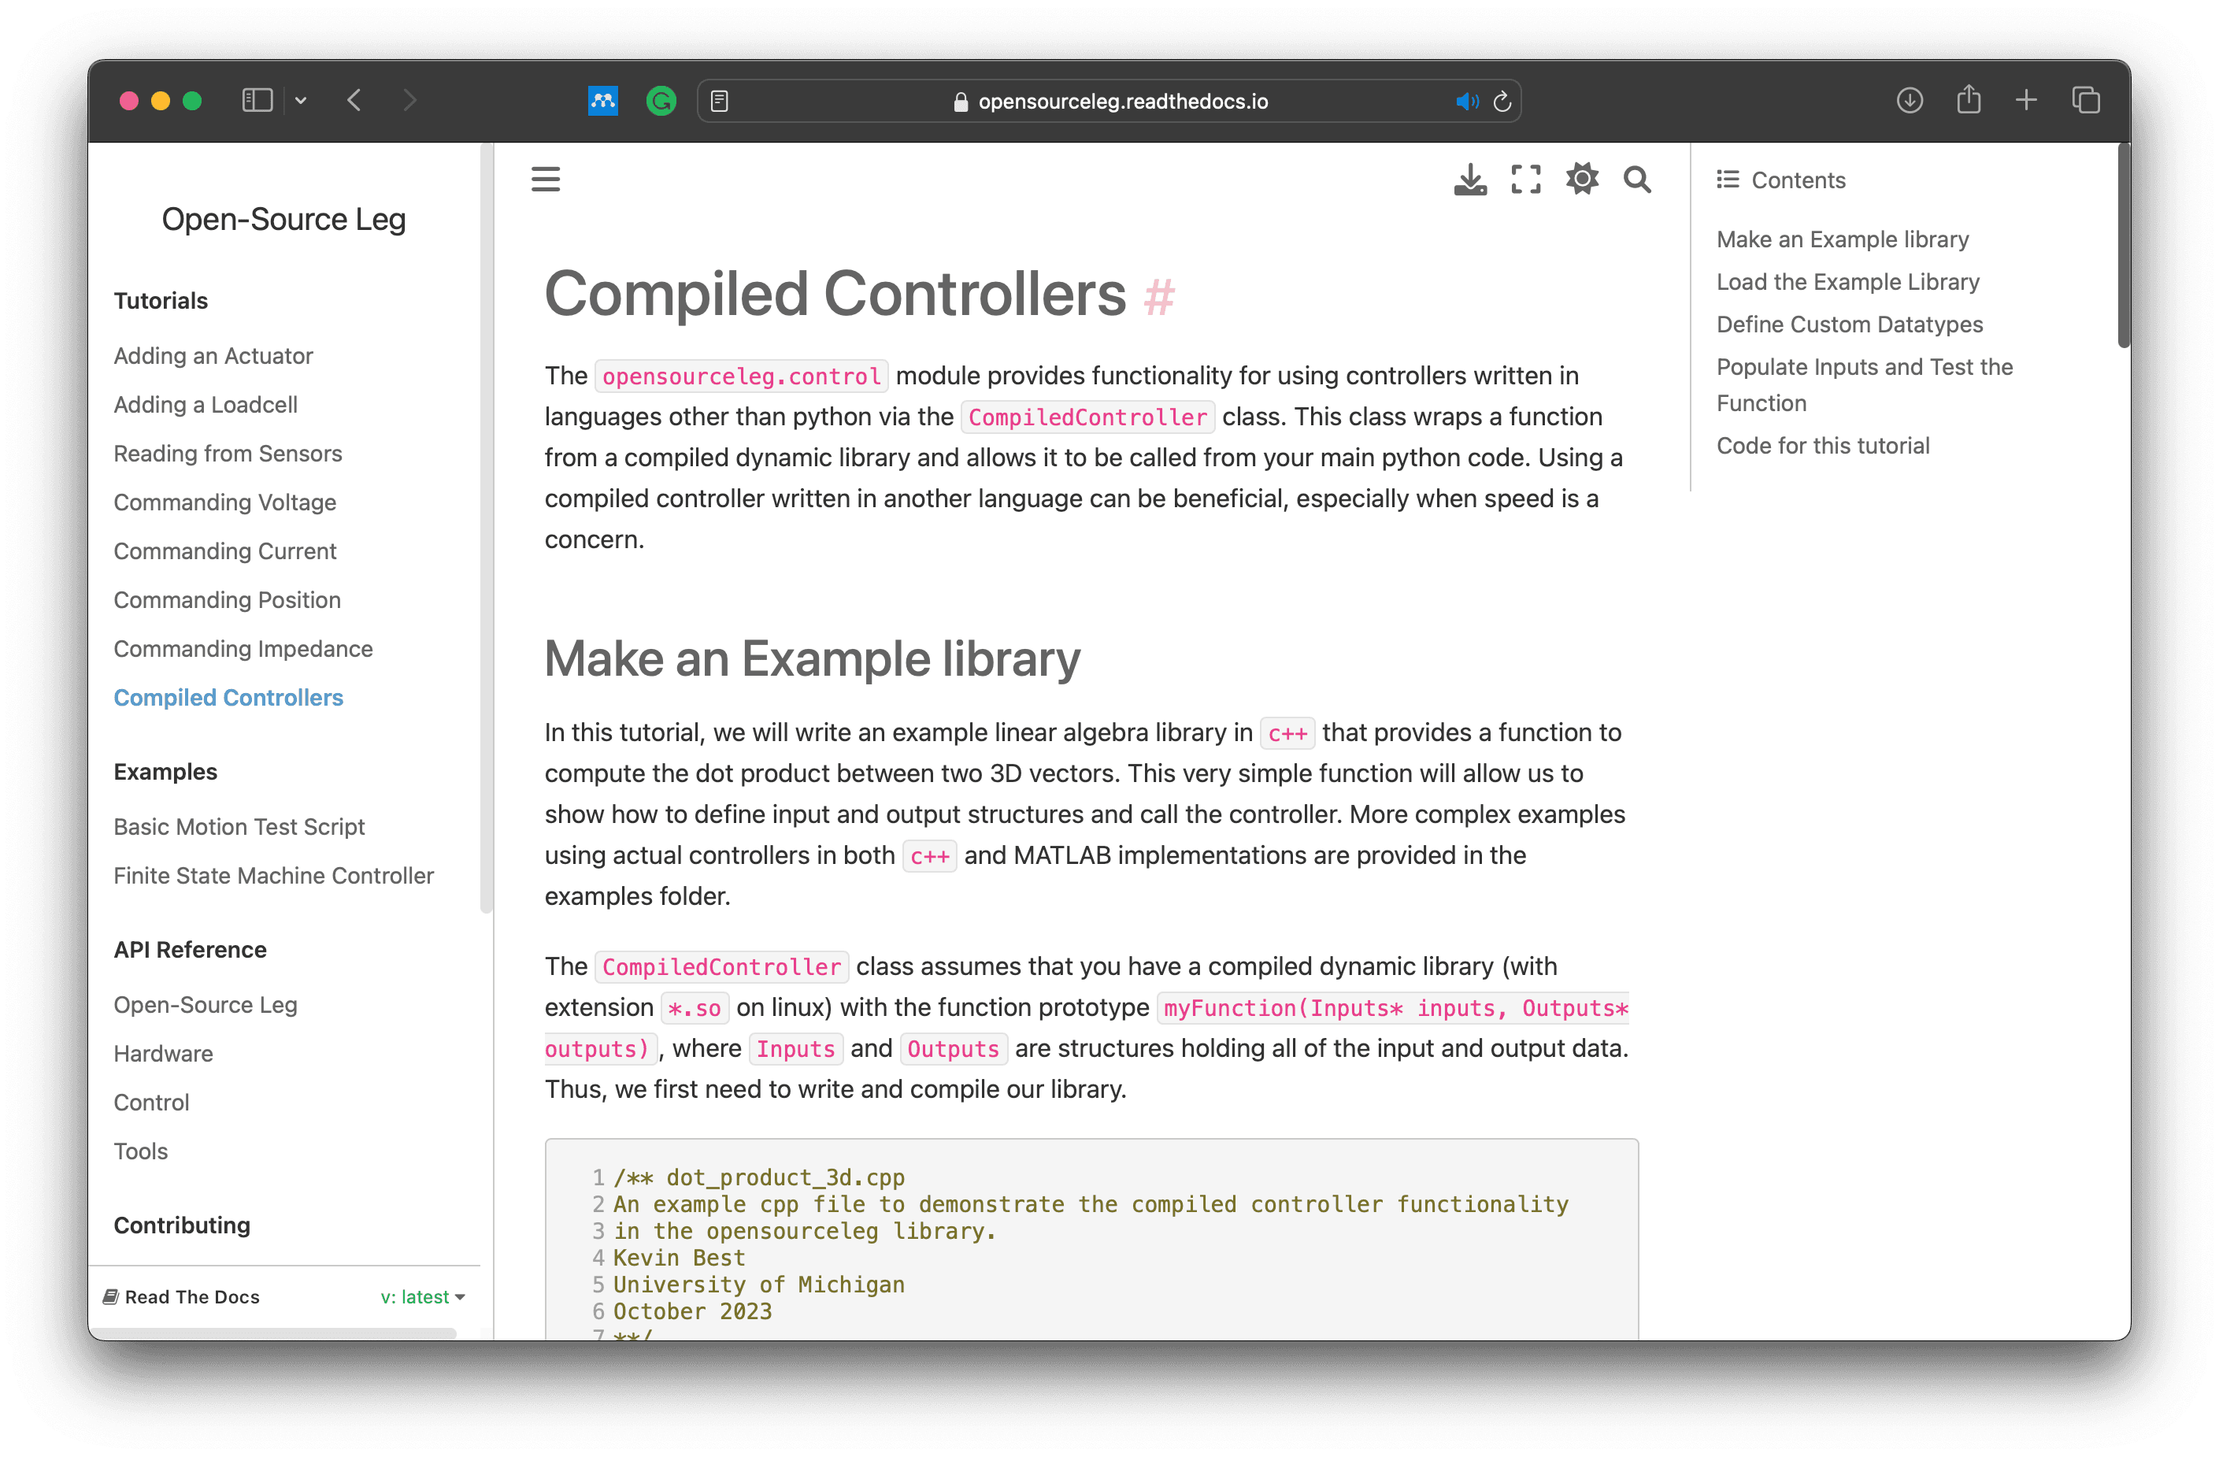Open Tools API reference

(x=141, y=1151)
